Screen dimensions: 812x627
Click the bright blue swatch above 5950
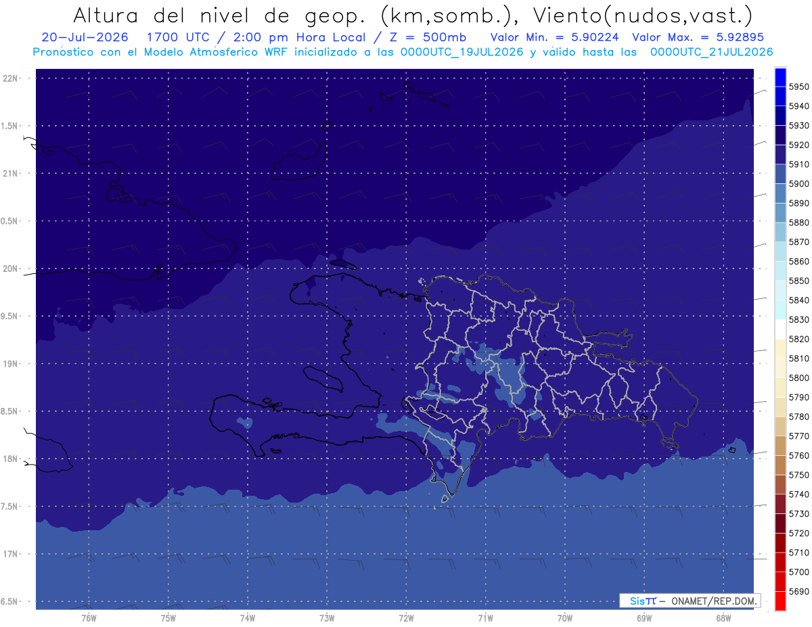coord(780,77)
